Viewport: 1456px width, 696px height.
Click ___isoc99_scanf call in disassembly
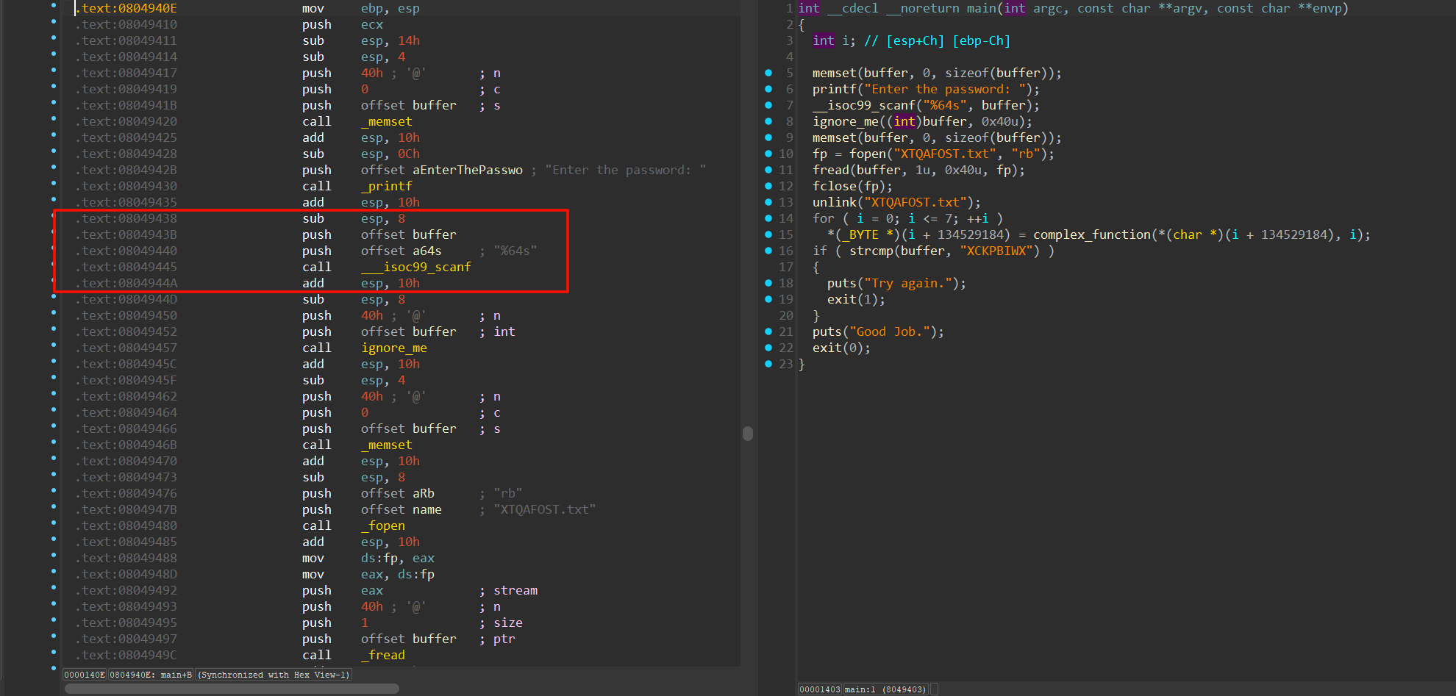[x=416, y=267]
